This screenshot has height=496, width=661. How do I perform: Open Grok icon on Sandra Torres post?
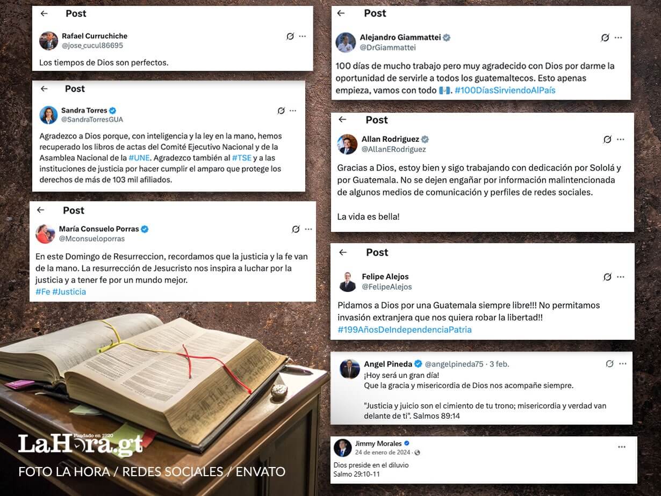(x=281, y=111)
